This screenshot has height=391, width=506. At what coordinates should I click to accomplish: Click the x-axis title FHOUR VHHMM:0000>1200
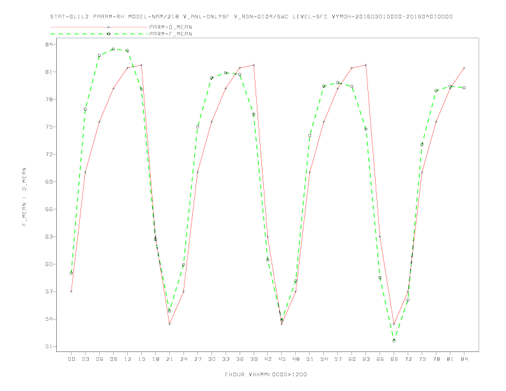click(266, 374)
